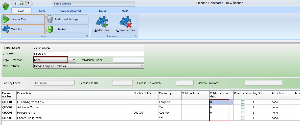Click the Remove Module button
Screen dimensions: 300x125
tap(126, 24)
